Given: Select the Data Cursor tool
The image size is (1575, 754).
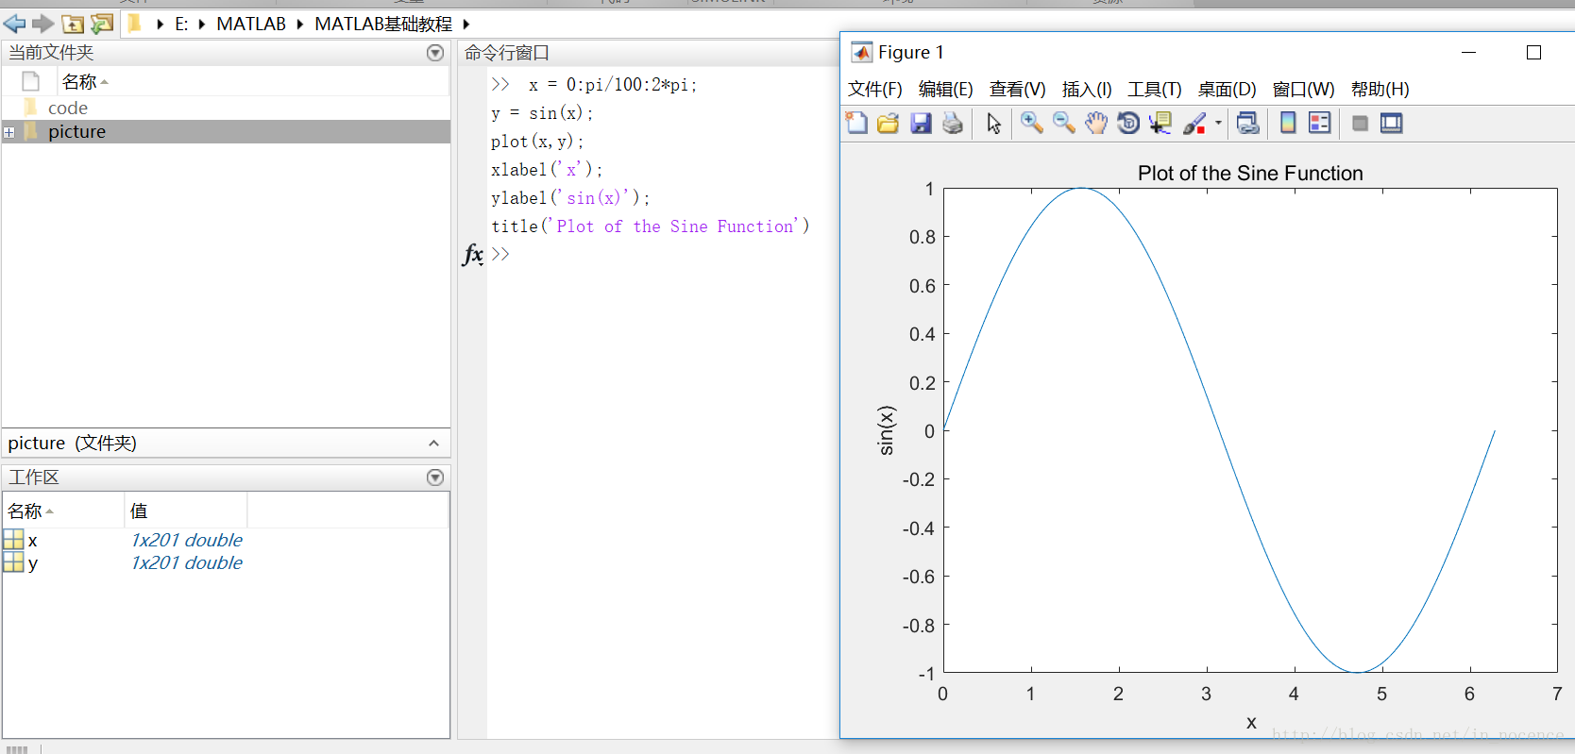Looking at the screenshot, I should pyautogui.click(x=1160, y=123).
